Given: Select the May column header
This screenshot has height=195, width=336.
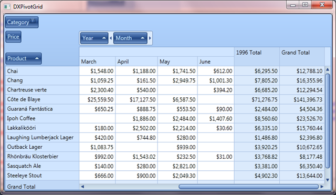Looking at the screenshot, I should [x=177, y=61].
